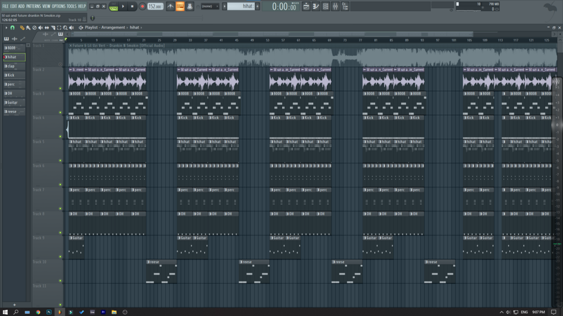Mute Track 10 via its green dot
The image size is (563, 316).
(61, 281)
